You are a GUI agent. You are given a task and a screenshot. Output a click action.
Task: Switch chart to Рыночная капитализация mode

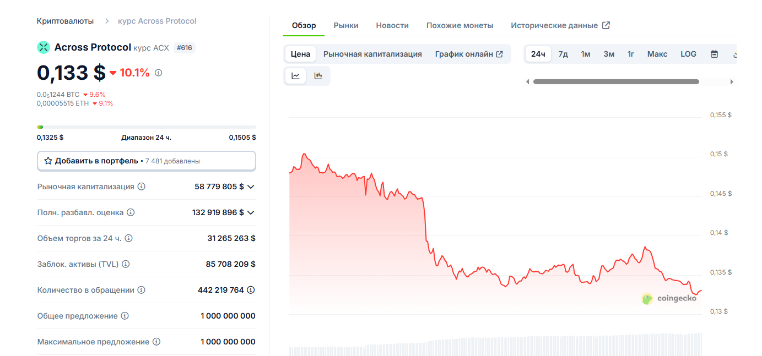[373, 53]
